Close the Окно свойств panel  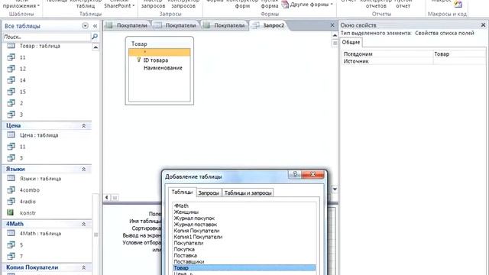[x=483, y=25]
